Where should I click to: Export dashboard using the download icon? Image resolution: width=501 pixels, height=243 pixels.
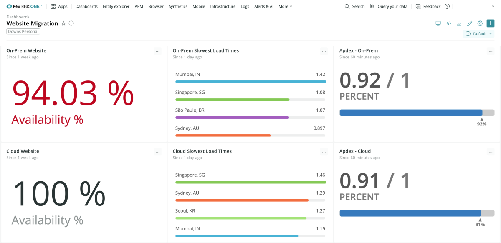(459, 23)
